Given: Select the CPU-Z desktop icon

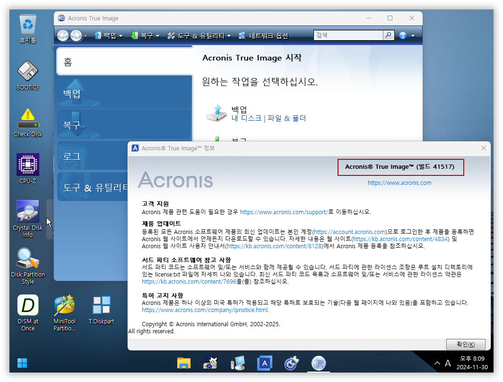Looking at the screenshot, I should point(28,169).
